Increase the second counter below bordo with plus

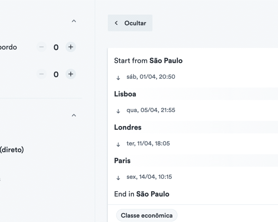pyautogui.click(x=71, y=74)
